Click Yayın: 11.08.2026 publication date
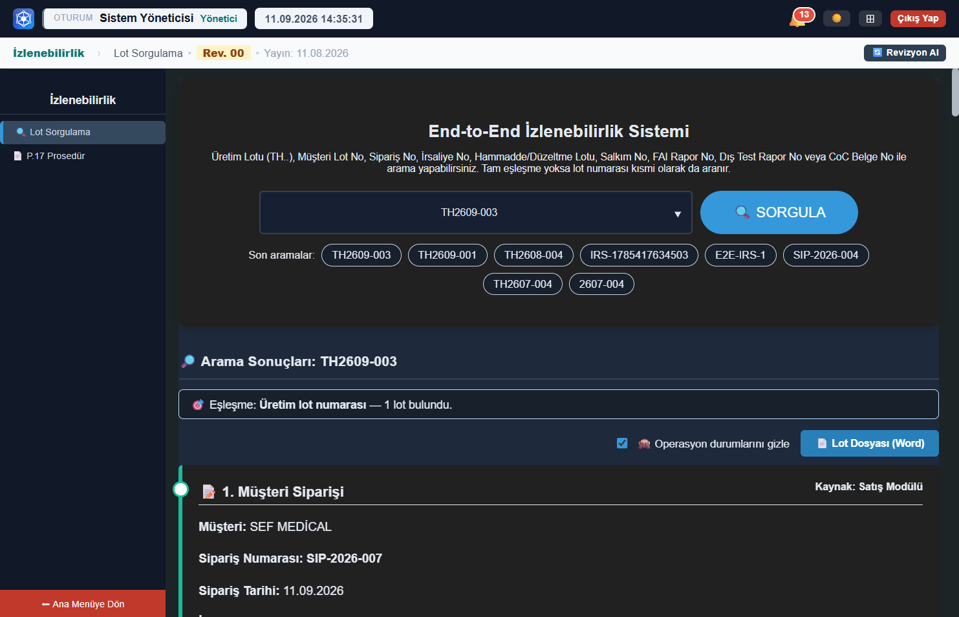 coord(306,53)
